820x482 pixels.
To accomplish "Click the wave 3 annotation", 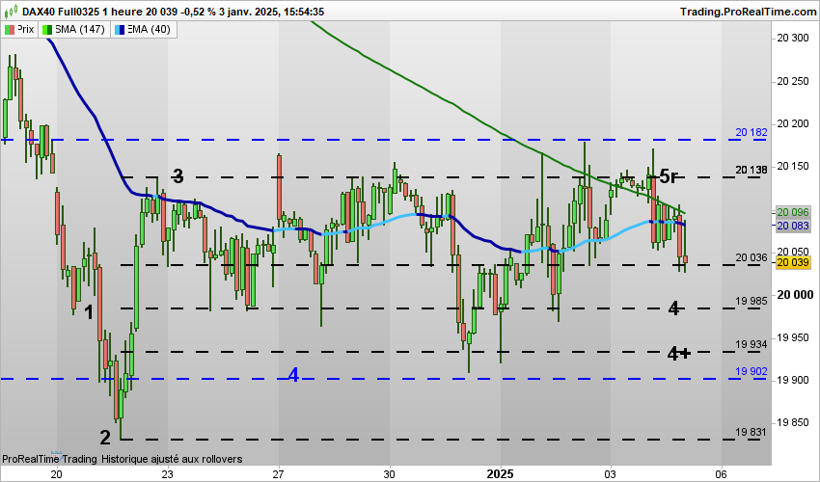I will pyautogui.click(x=178, y=176).
